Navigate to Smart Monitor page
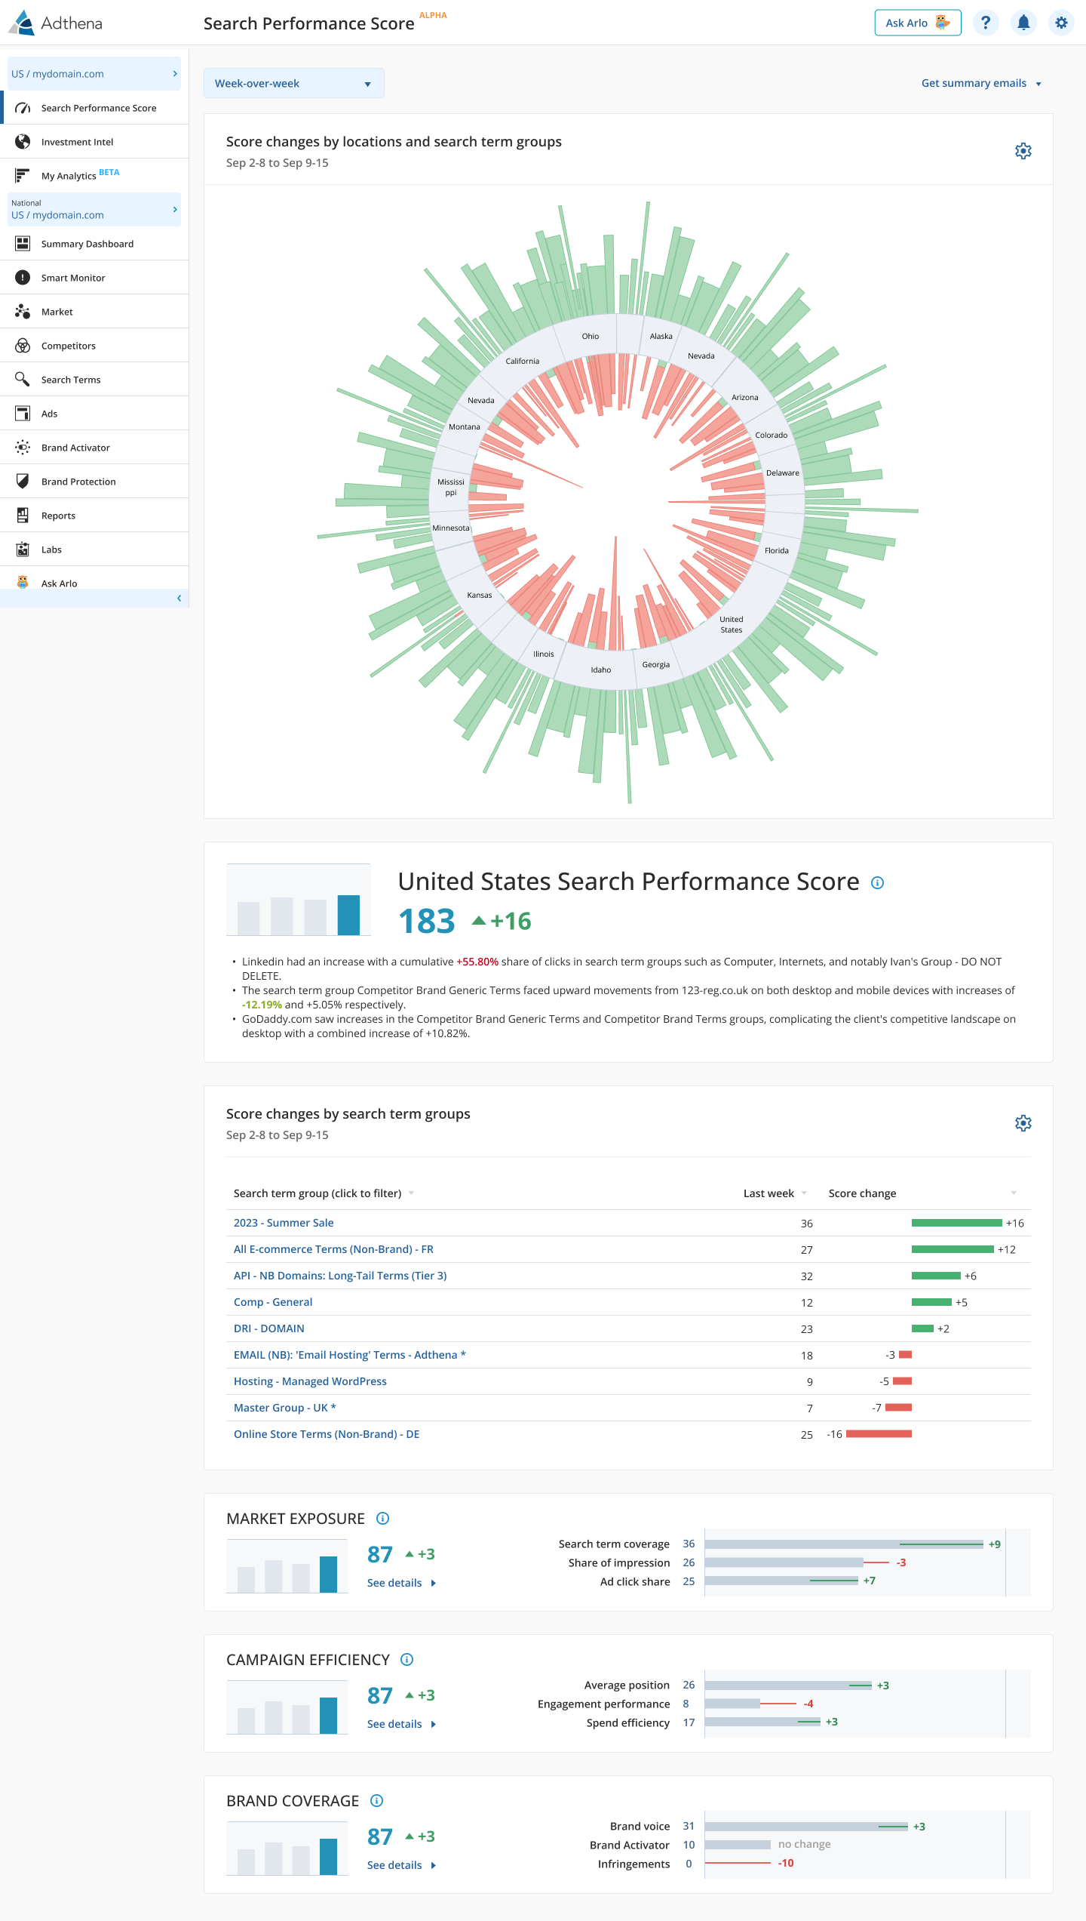Image resolution: width=1086 pixels, height=1921 pixels. pos(73,278)
